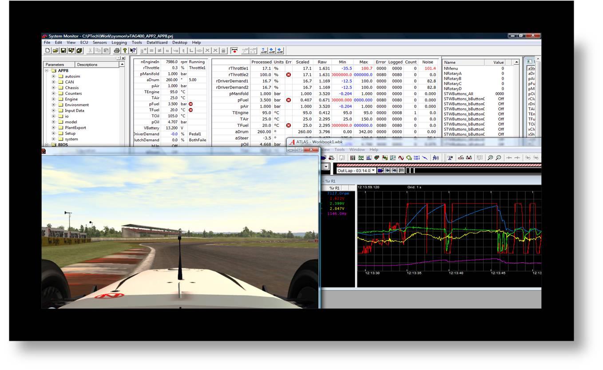Open About help question mark icon
This screenshot has width=603, height=370.
click(125, 51)
